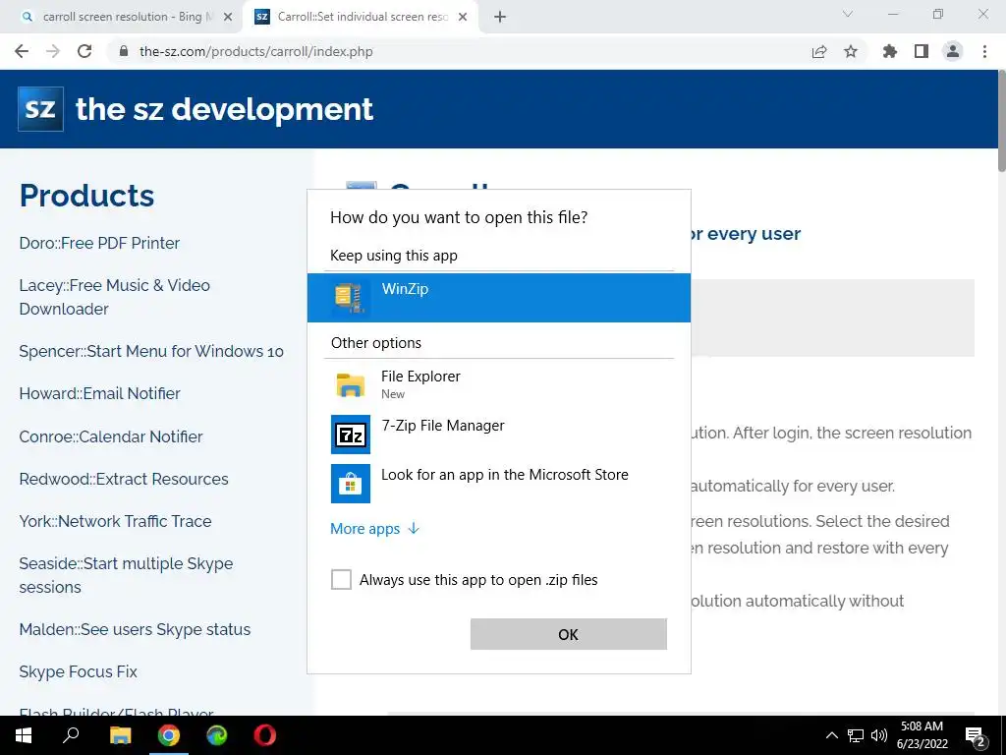Click the taskbar clock and date

(x=922, y=735)
